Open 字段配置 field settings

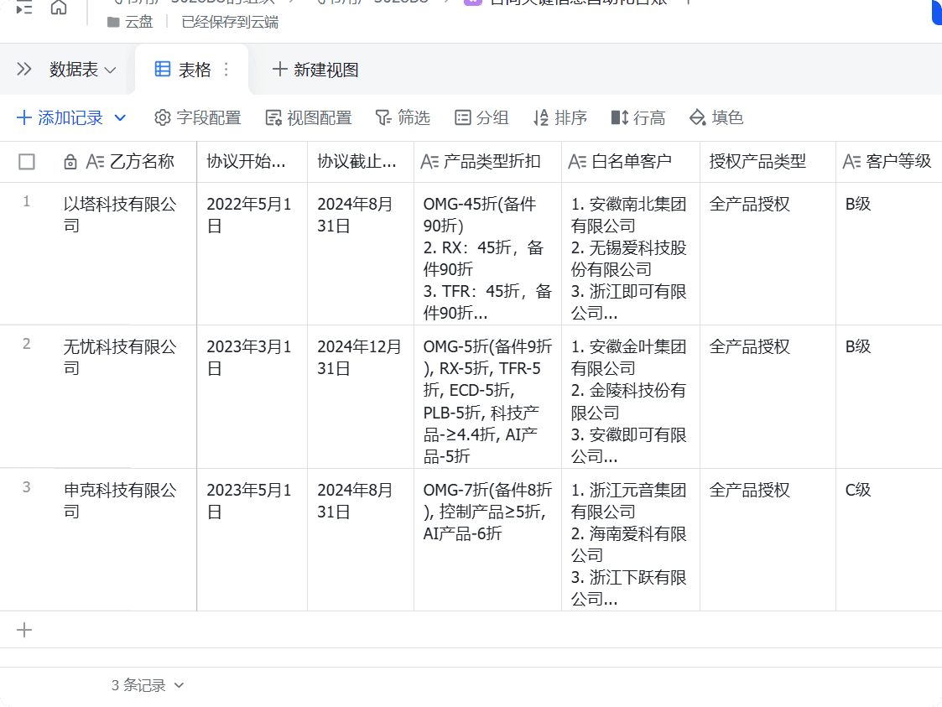(198, 118)
